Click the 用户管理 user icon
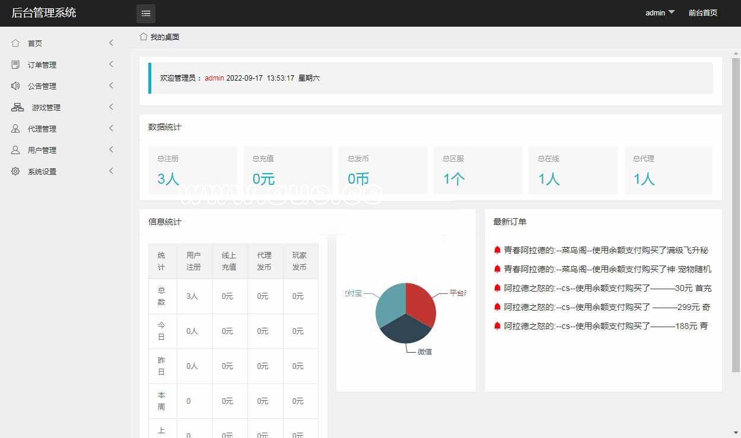741x438 pixels. 15,150
